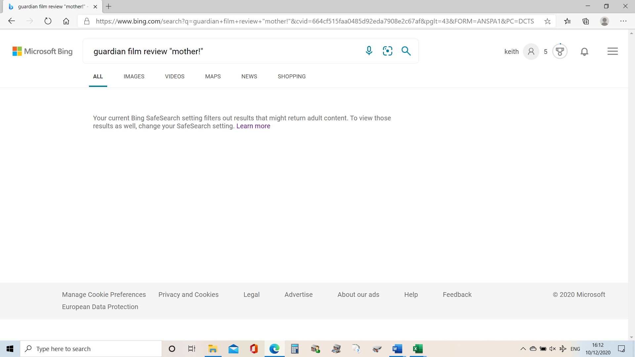Switch to the NEWS tab
The width and height of the screenshot is (635, 357).
pos(249,76)
